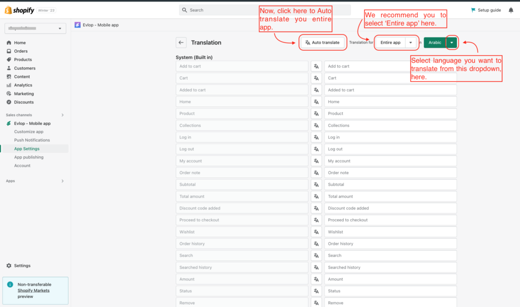The image size is (520, 307).
Task: Click the top Search bar
Action: pyautogui.click(x=265, y=10)
